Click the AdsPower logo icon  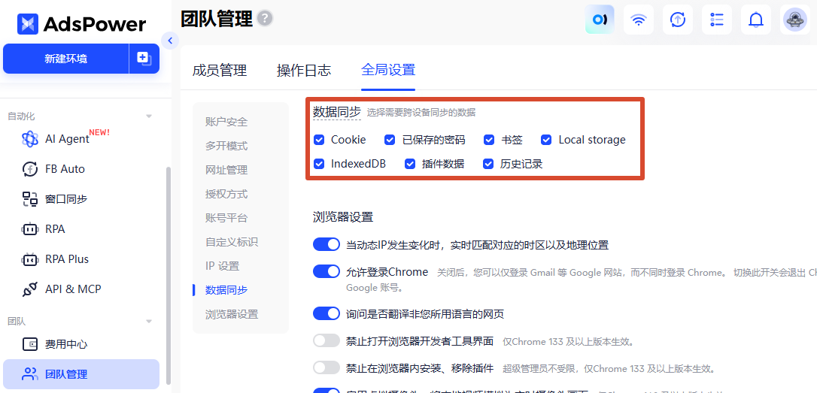[28, 24]
